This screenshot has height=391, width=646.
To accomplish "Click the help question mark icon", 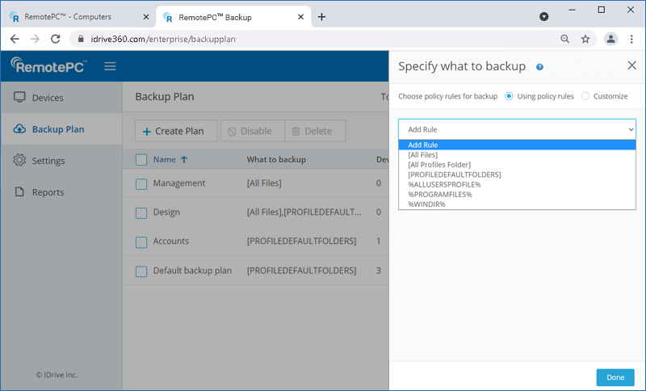I will (539, 67).
